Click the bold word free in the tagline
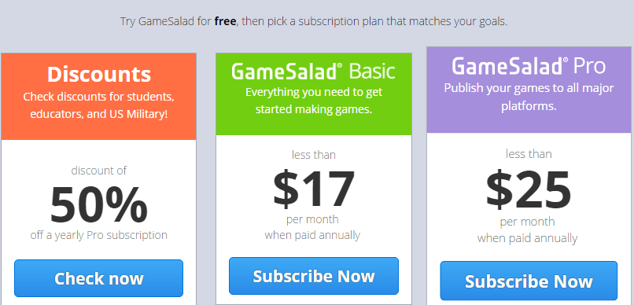Screen dimensions: 634x305 (225, 21)
